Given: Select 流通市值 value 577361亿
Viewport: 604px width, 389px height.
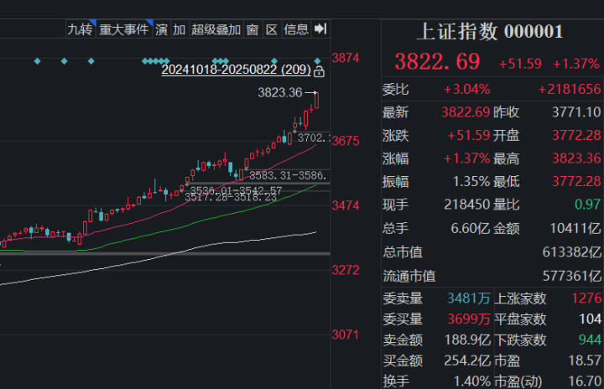Looking at the screenshot, I should coord(571,276).
